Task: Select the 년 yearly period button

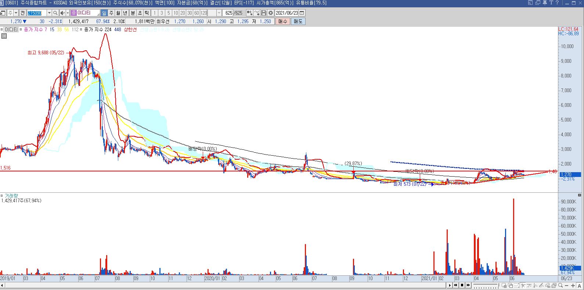Action: pyautogui.click(x=125, y=13)
